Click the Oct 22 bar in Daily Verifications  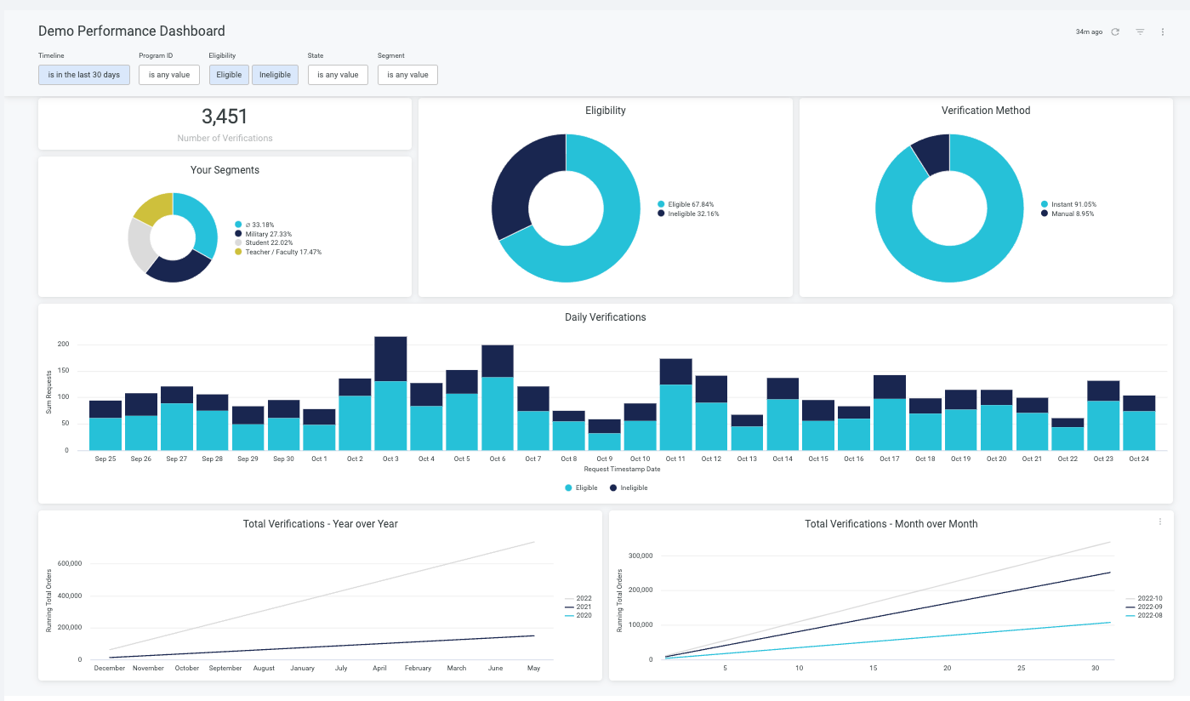coord(1068,434)
